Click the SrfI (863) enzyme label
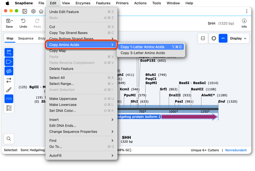This screenshot has width=255, height=171. click(x=168, y=89)
